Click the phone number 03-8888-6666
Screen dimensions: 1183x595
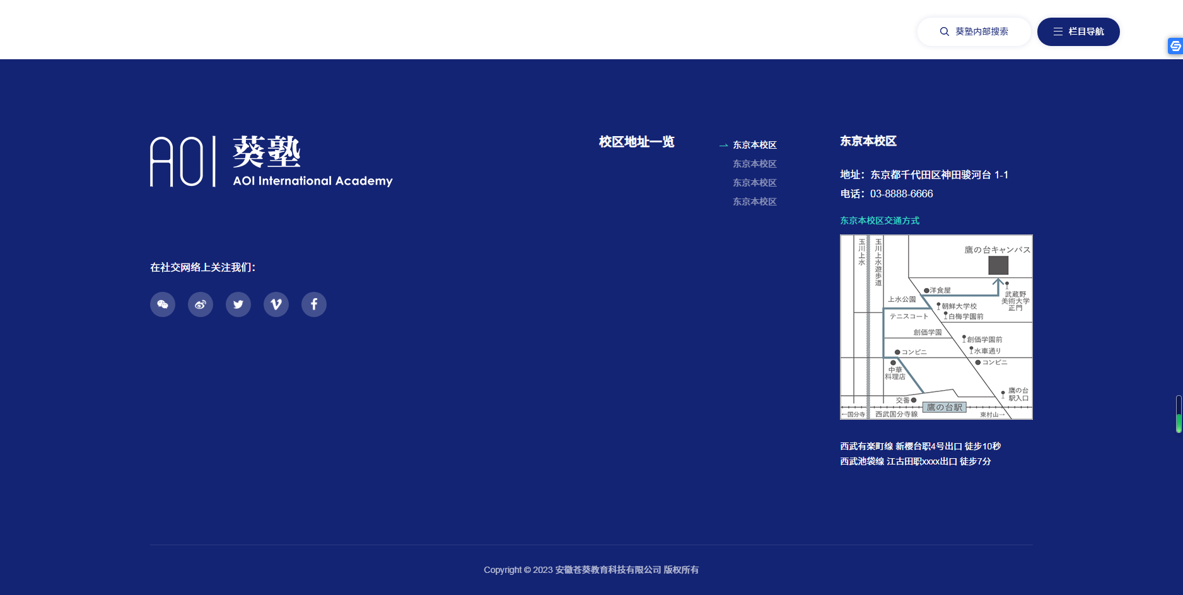click(901, 194)
